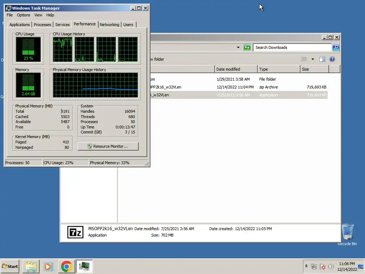Click the details pane Date created value
This screenshot has height=274, width=365.
pyautogui.click(x=253, y=229)
